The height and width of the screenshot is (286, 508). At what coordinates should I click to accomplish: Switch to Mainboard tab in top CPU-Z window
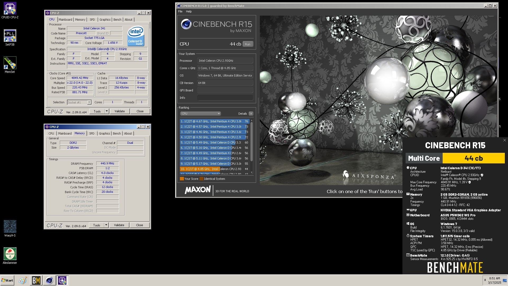(x=65, y=20)
